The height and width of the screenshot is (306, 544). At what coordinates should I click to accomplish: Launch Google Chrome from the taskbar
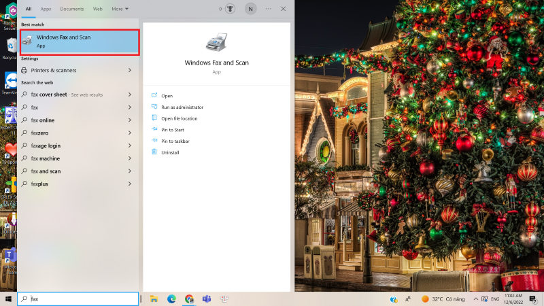189,299
